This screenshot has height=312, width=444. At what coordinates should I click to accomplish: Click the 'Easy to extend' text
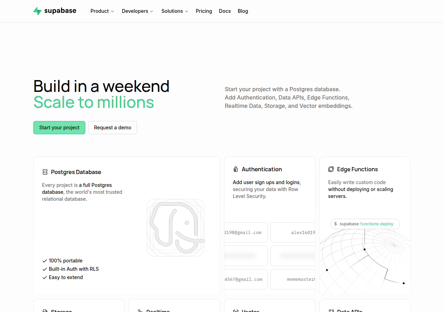(x=66, y=277)
